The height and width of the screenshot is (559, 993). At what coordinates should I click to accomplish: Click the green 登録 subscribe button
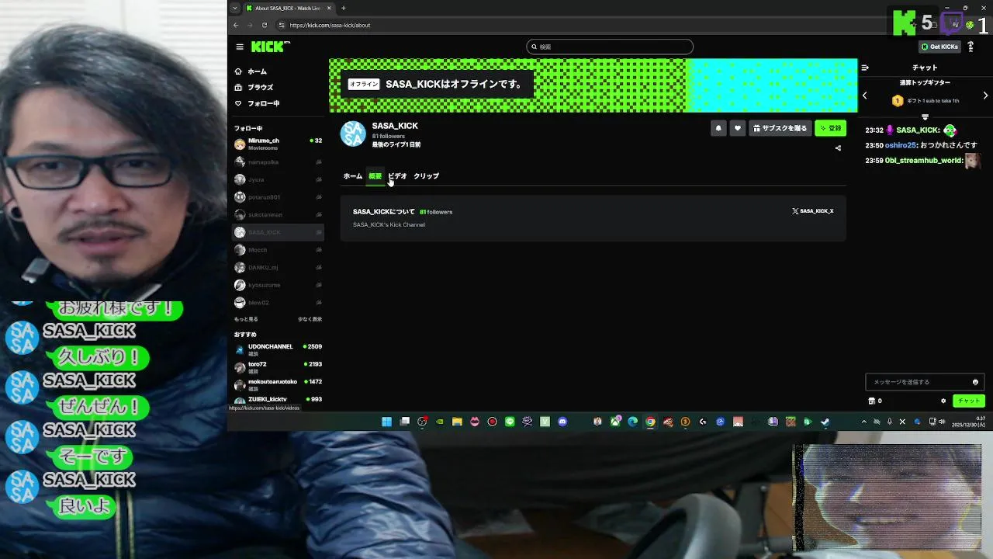(830, 128)
